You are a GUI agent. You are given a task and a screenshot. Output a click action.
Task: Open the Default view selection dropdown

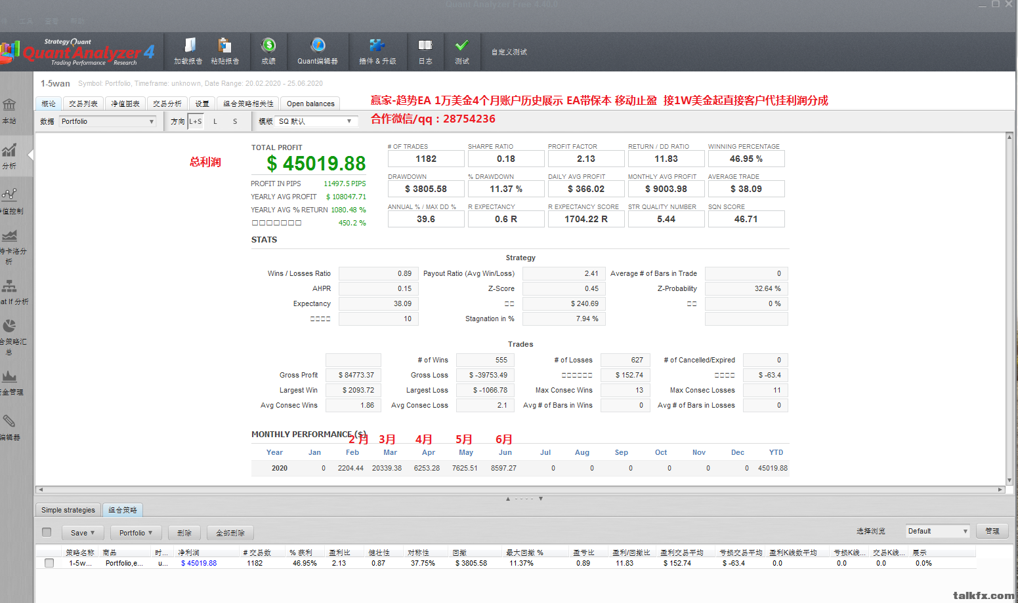coord(937,531)
